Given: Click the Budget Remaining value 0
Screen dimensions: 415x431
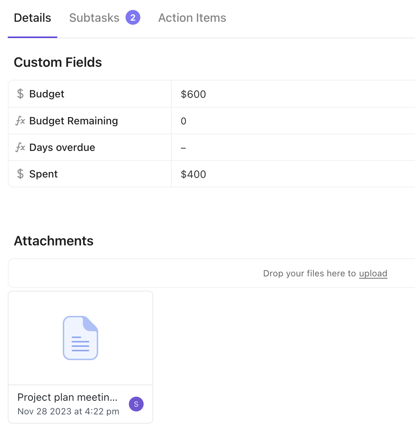Looking at the screenshot, I should coord(184,121).
